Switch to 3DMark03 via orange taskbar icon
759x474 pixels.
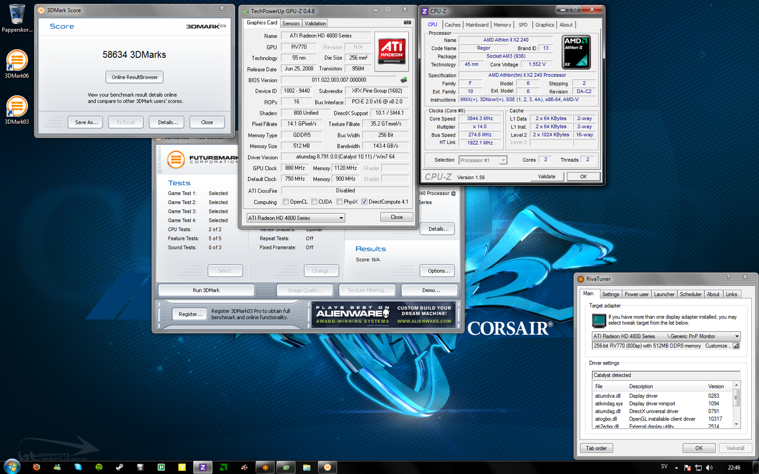[327, 467]
